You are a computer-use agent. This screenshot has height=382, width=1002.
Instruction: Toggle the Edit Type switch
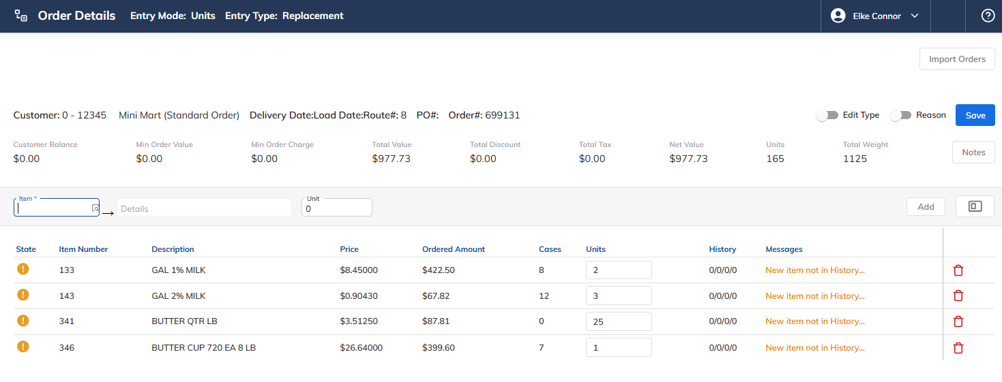(x=827, y=115)
